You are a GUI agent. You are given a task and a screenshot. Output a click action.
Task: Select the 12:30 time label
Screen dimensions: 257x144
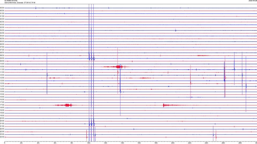2,78
